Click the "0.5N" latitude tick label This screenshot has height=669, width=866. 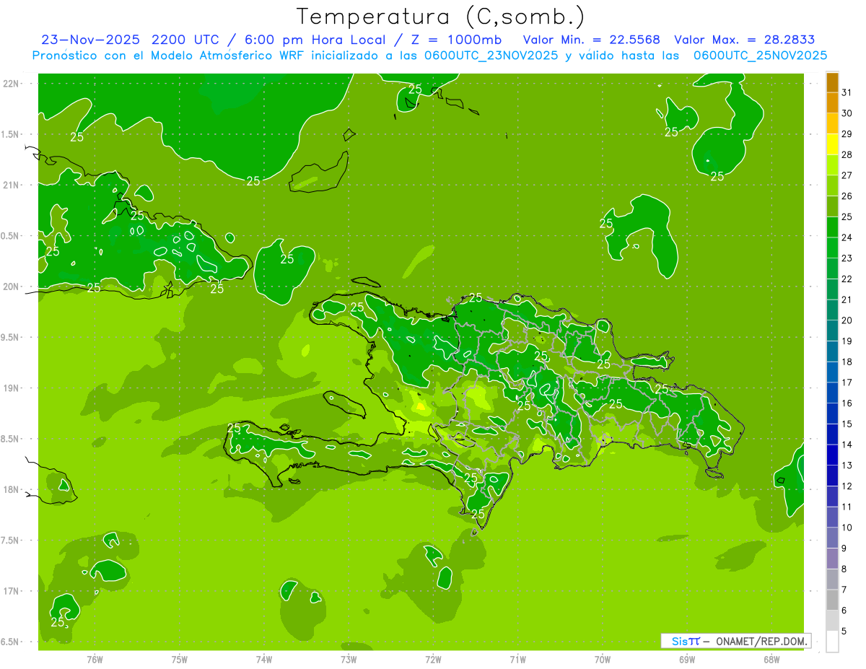pyautogui.click(x=11, y=236)
